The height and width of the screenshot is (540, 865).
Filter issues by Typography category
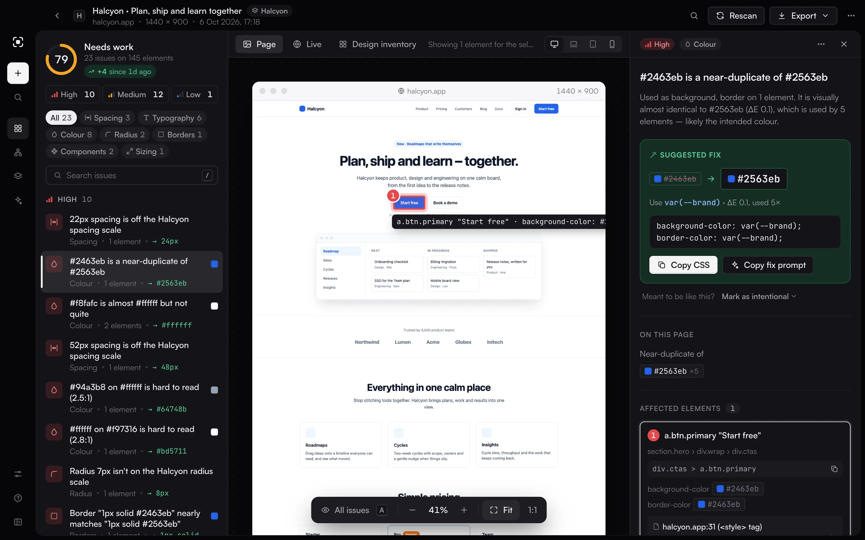172,118
